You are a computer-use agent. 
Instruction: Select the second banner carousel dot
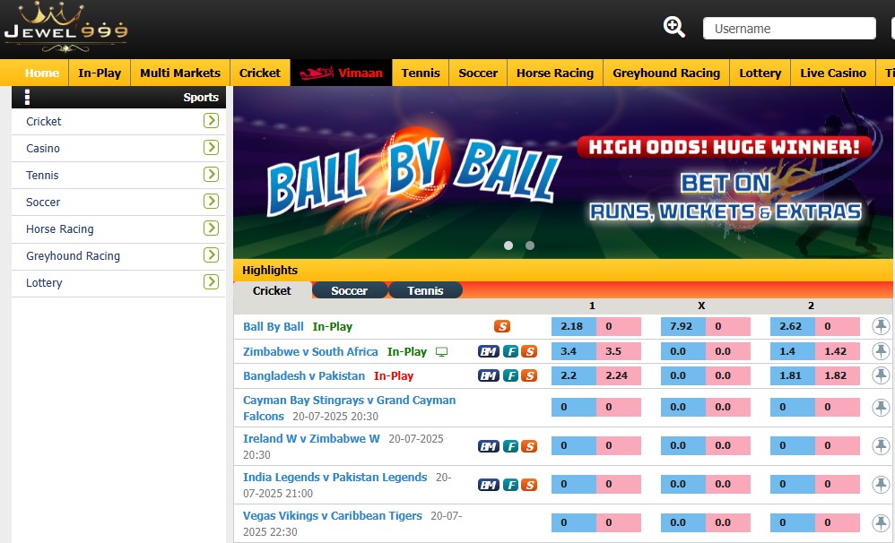(x=530, y=245)
